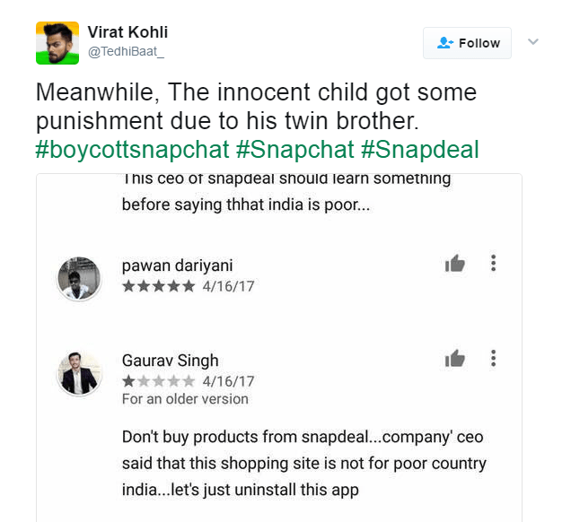
Task: Click the @TedhiBaat_ handle
Action: (x=126, y=52)
